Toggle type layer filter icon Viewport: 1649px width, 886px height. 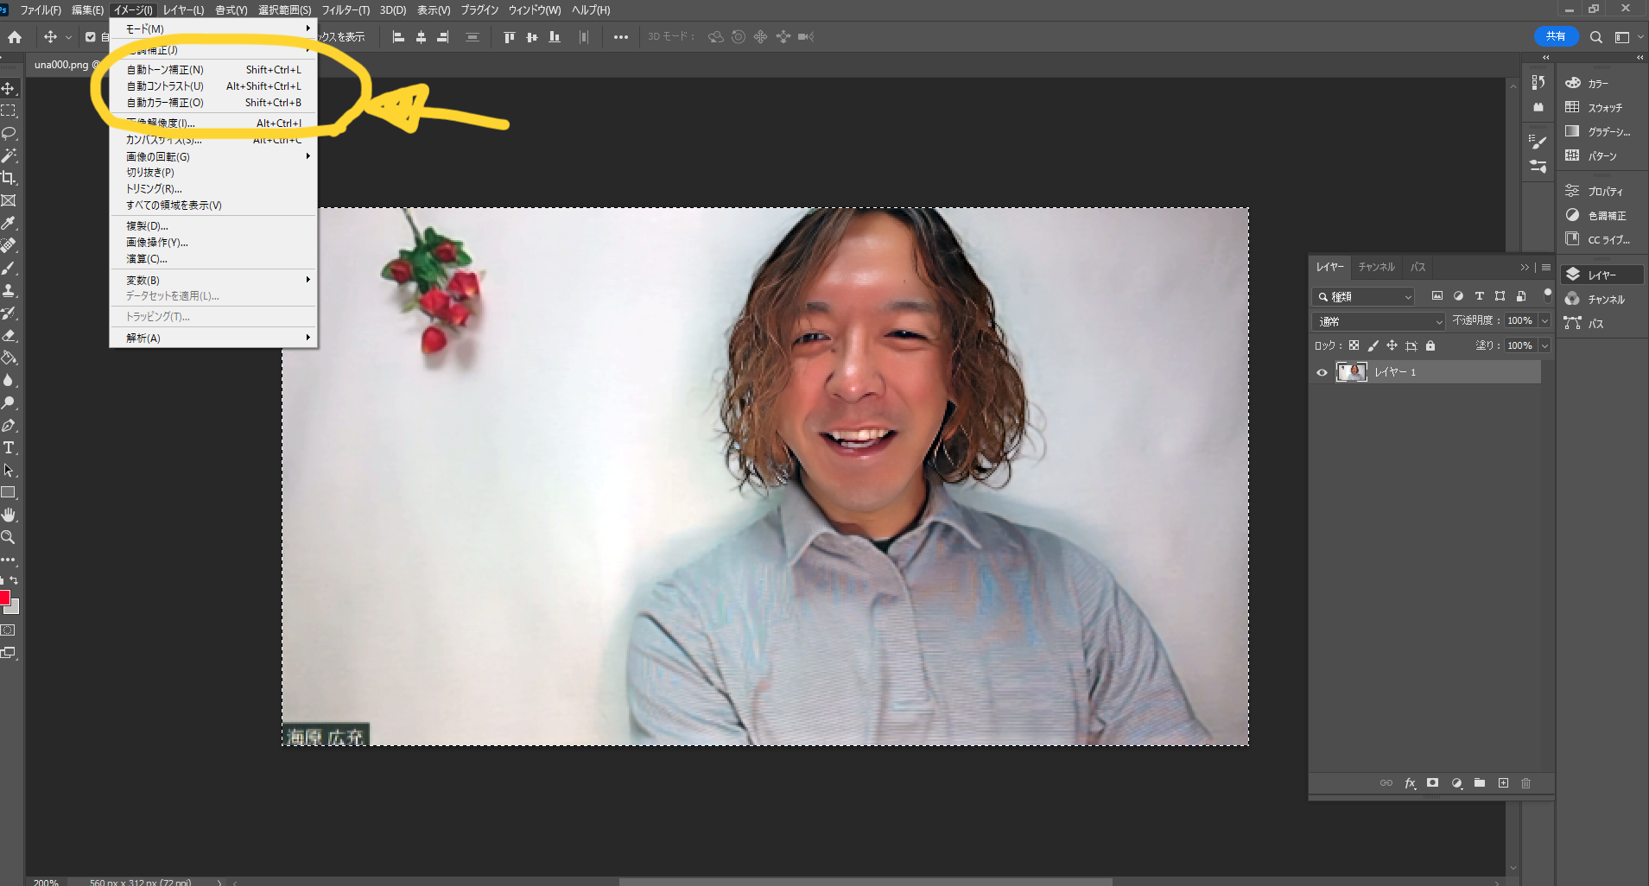(x=1479, y=296)
